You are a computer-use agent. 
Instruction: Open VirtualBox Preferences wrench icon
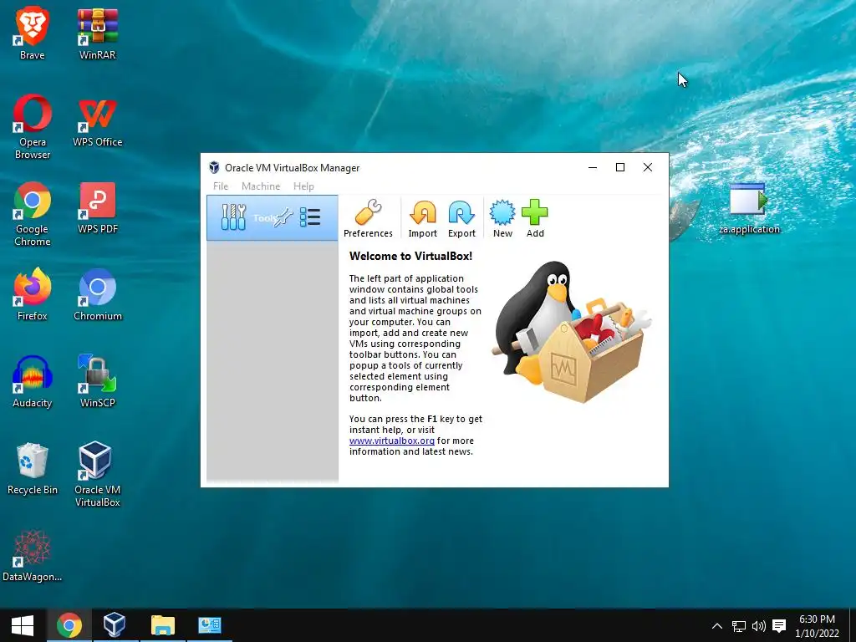(x=368, y=212)
